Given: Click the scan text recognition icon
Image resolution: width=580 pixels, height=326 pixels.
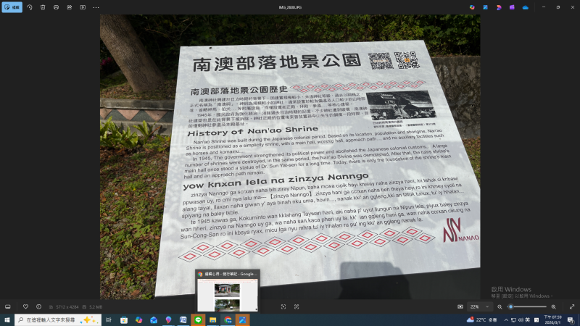Looking at the screenshot, I should [297, 306].
